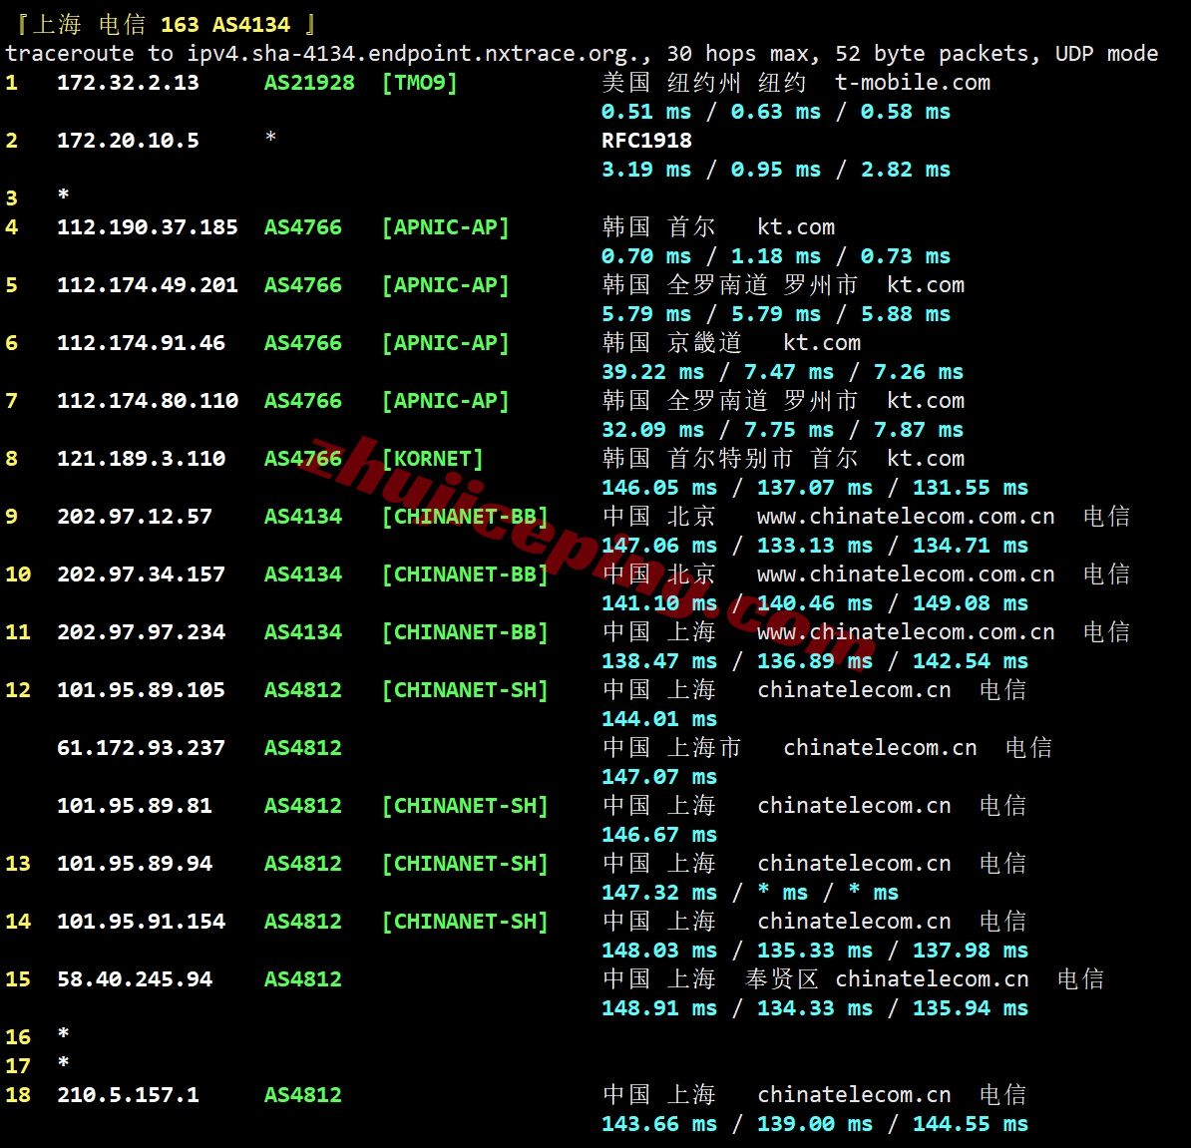Select the latency value 143.66 ms
Image resolution: width=1191 pixels, height=1148 pixels.
point(659,1124)
